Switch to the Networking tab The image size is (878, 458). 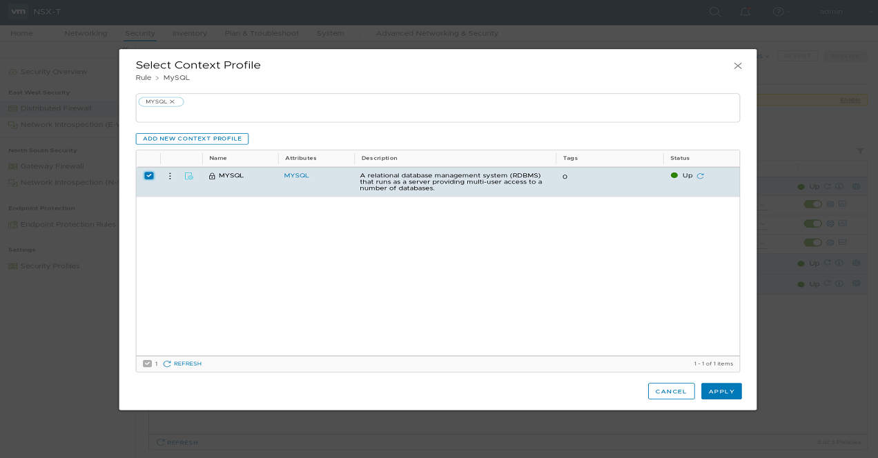[x=86, y=33]
